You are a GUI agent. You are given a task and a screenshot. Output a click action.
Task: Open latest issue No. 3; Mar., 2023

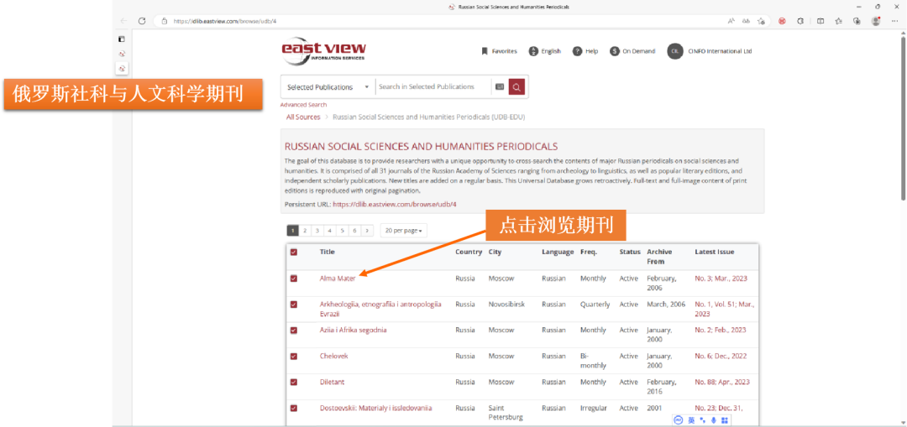click(x=721, y=278)
